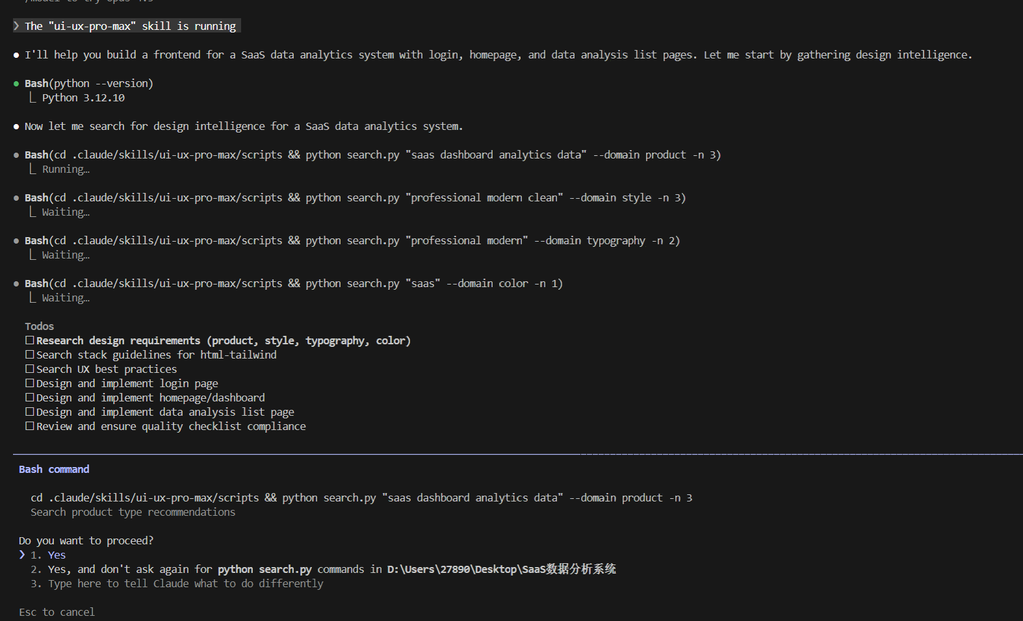Check 'Design and implement homepage/dashboard' todo box
Screen dimensions: 1023x621
[x=29, y=398]
